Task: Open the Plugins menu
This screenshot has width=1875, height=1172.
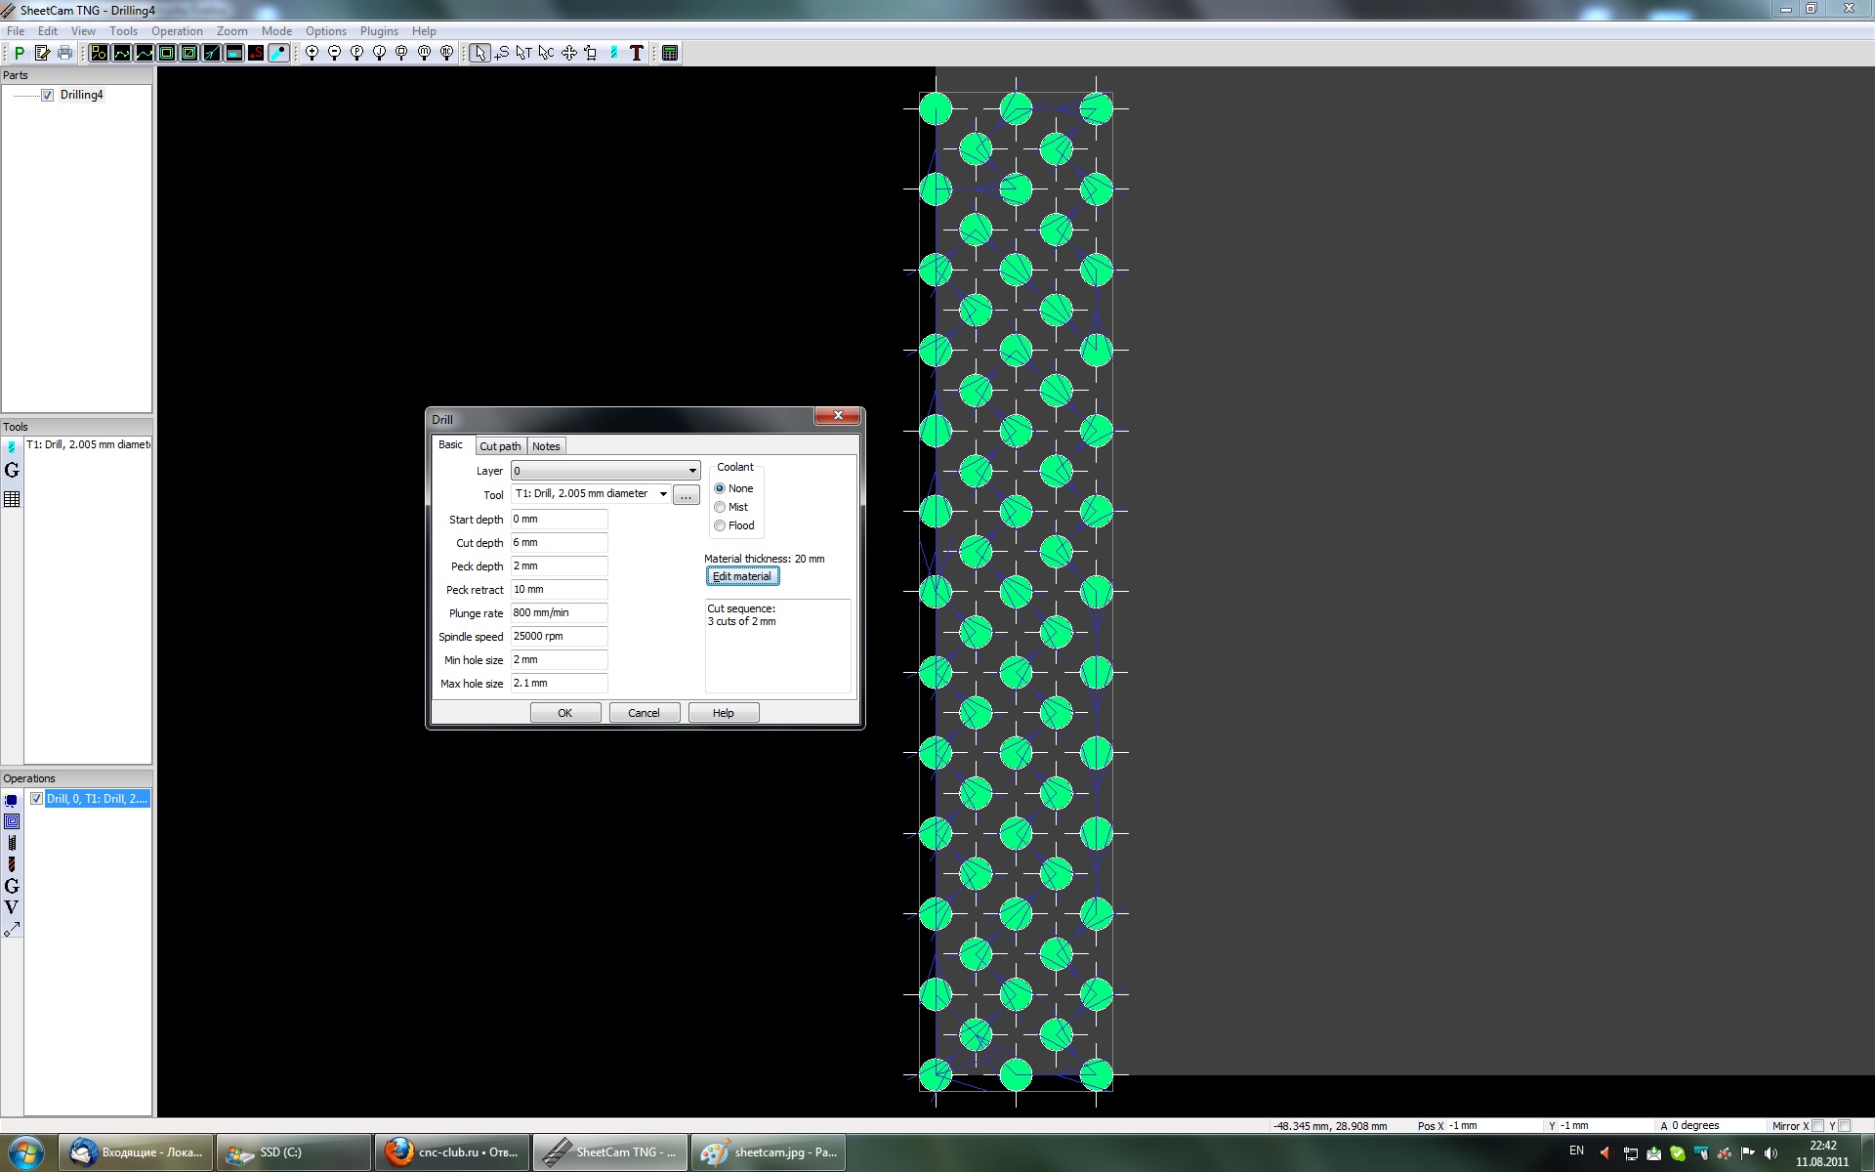Action: (378, 31)
